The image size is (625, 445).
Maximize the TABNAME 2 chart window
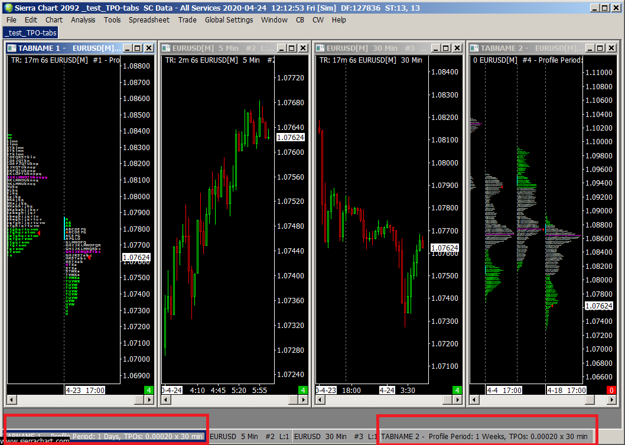[x=601, y=48]
